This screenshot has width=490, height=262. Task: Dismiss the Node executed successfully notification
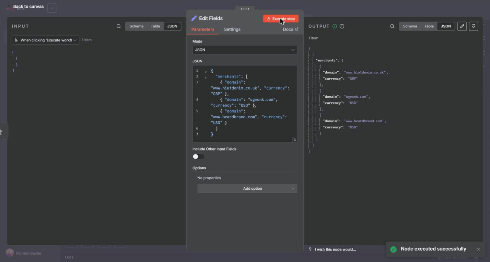click(478, 249)
